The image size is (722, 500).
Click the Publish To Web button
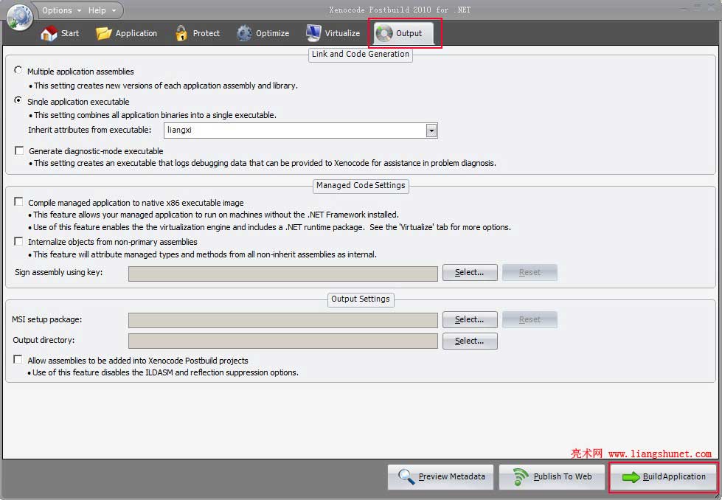click(552, 477)
